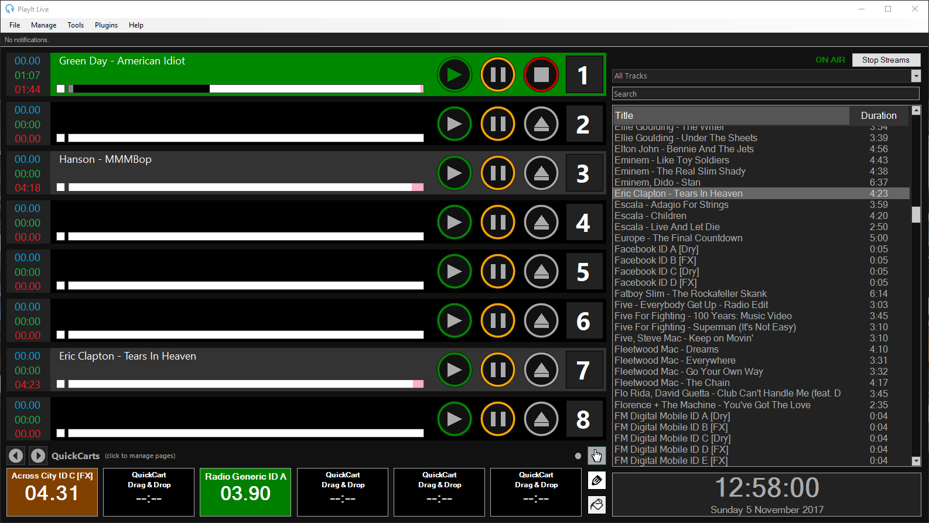Select Five - Everybody Get Up track

(761, 305)
